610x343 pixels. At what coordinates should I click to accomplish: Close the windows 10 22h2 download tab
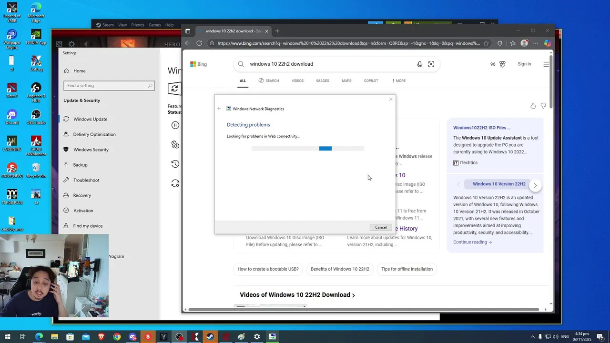coord(267,31)
